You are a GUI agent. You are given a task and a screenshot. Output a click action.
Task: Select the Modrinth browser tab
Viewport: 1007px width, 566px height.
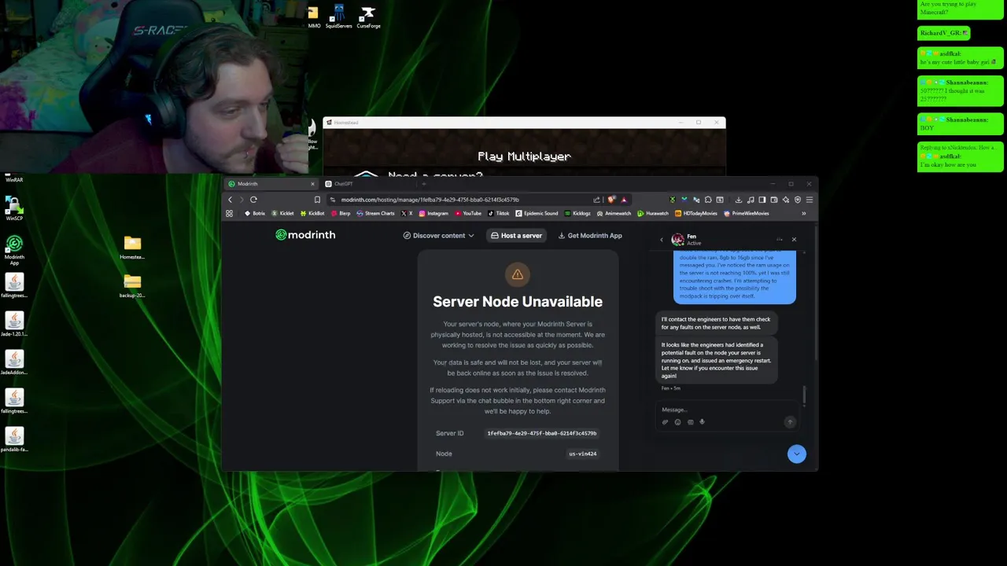[x=270, y=184]
